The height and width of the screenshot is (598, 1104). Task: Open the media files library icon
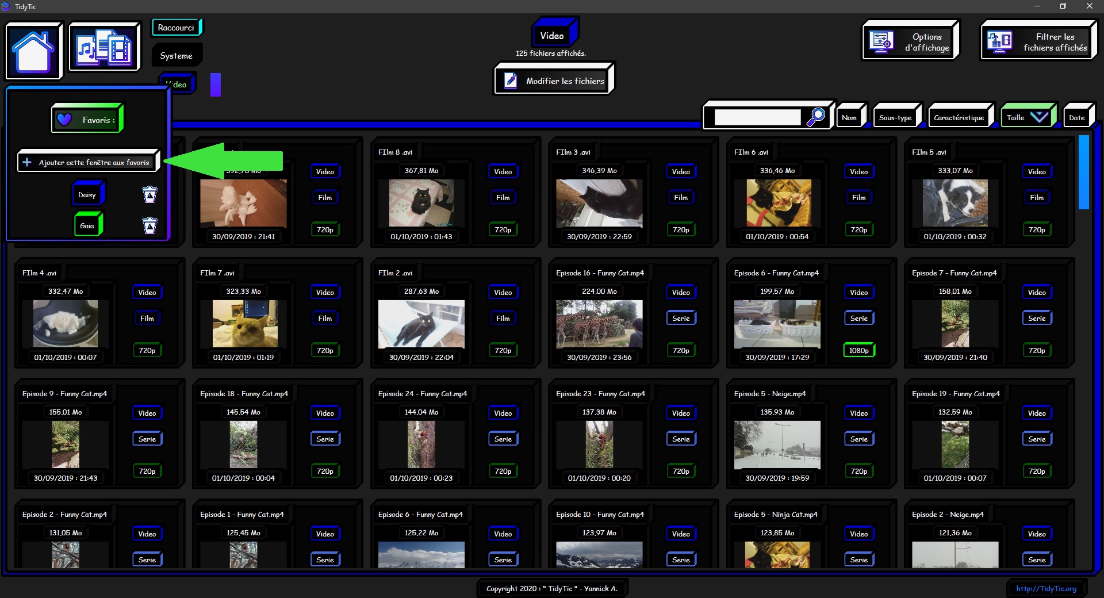click(x=105, y=48)
